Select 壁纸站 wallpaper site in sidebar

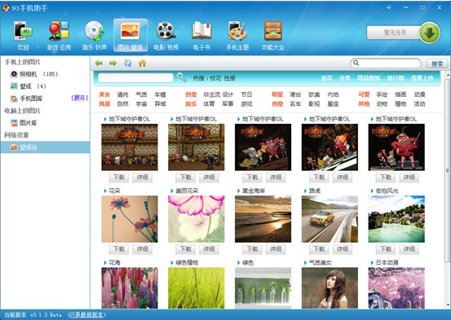click(x=45, y=147)
